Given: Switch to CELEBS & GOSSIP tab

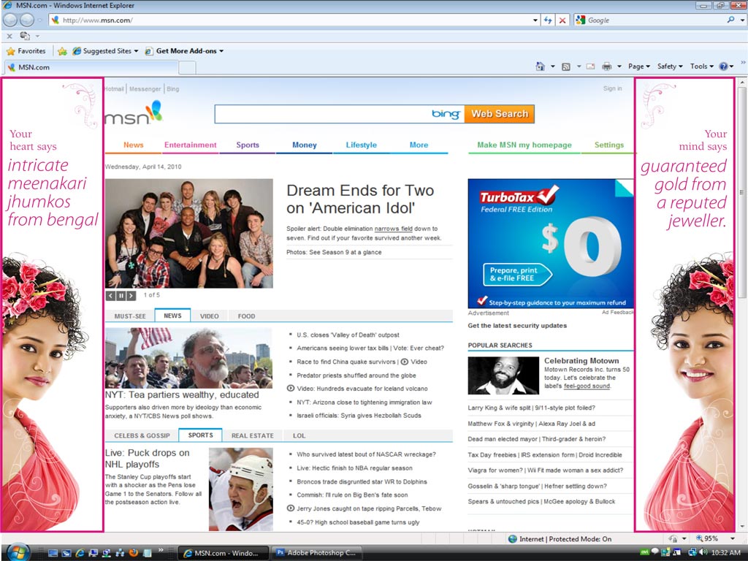Looking at the screenshot, I should pyautogui.click(x=142, y=435).
